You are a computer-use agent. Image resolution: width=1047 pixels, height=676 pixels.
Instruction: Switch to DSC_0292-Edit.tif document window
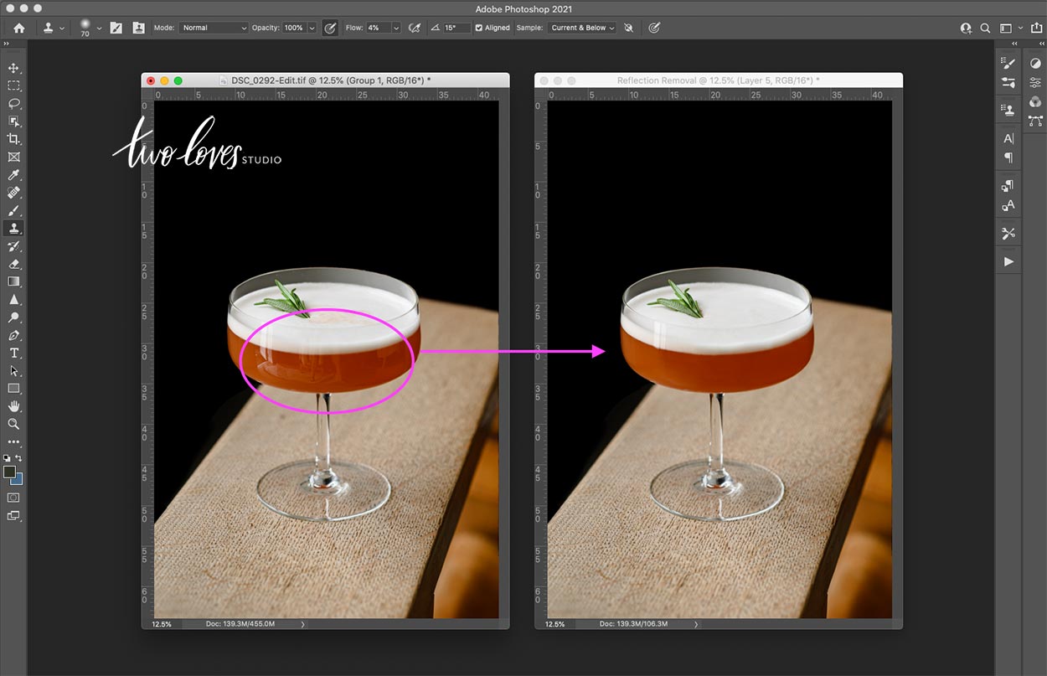(325, 80)
